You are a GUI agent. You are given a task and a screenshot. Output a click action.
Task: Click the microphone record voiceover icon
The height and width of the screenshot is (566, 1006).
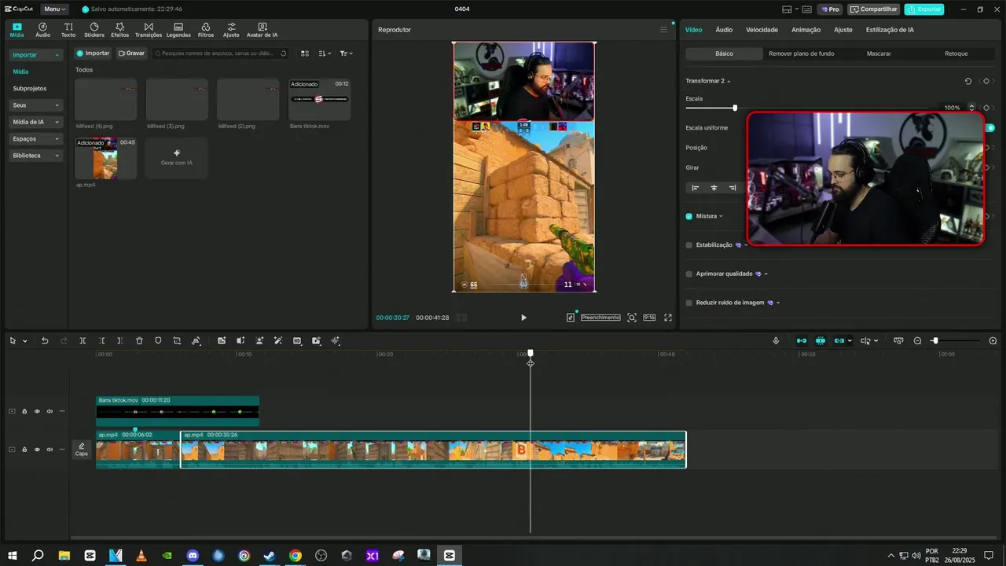pos(776,340)
